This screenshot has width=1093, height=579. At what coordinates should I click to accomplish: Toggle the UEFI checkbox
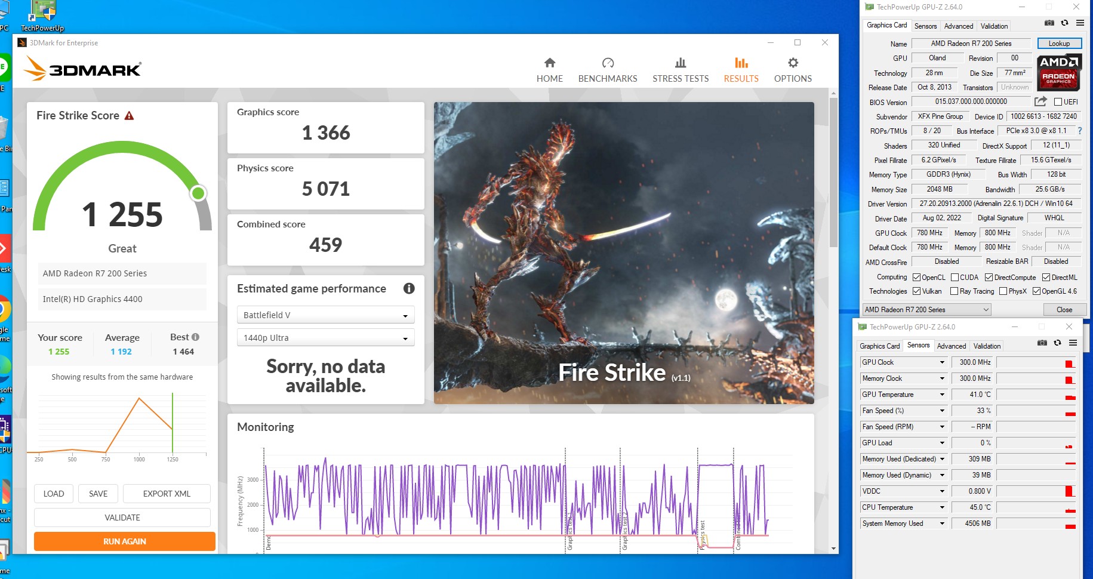point(1058,102)
